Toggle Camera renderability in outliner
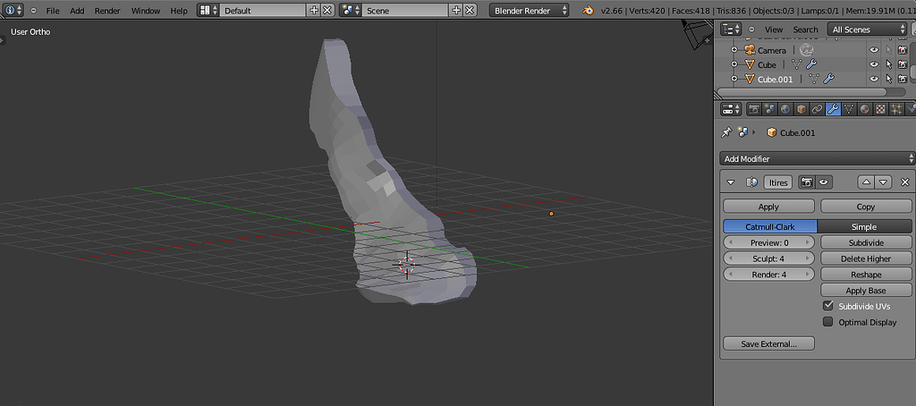Screen dimensions: 916x406 pyautogui.click(x=903, y=50)
